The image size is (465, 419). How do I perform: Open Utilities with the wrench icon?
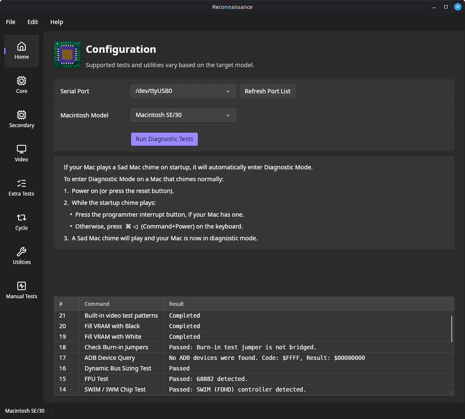[22, 256]
